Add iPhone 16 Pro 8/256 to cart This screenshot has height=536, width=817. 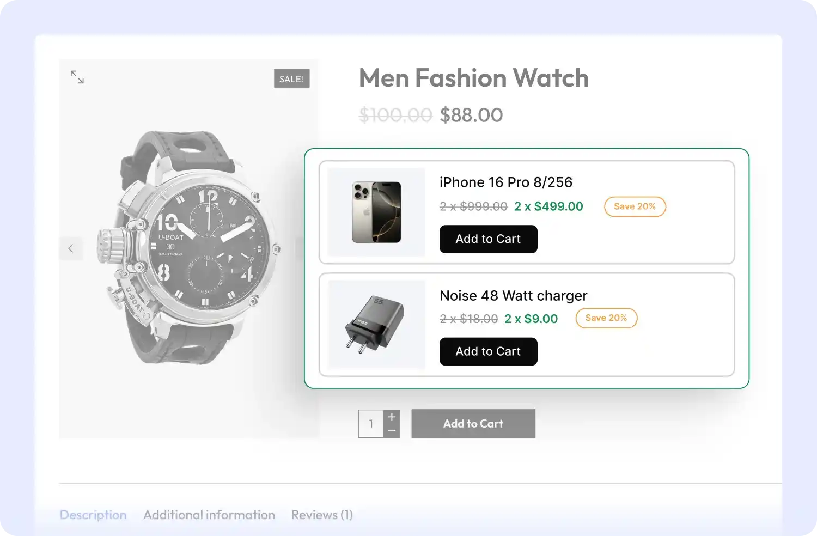coord(488,239)
